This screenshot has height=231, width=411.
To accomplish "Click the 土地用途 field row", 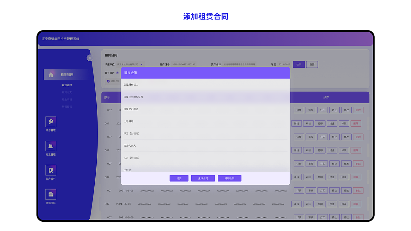I will [205, 121].
